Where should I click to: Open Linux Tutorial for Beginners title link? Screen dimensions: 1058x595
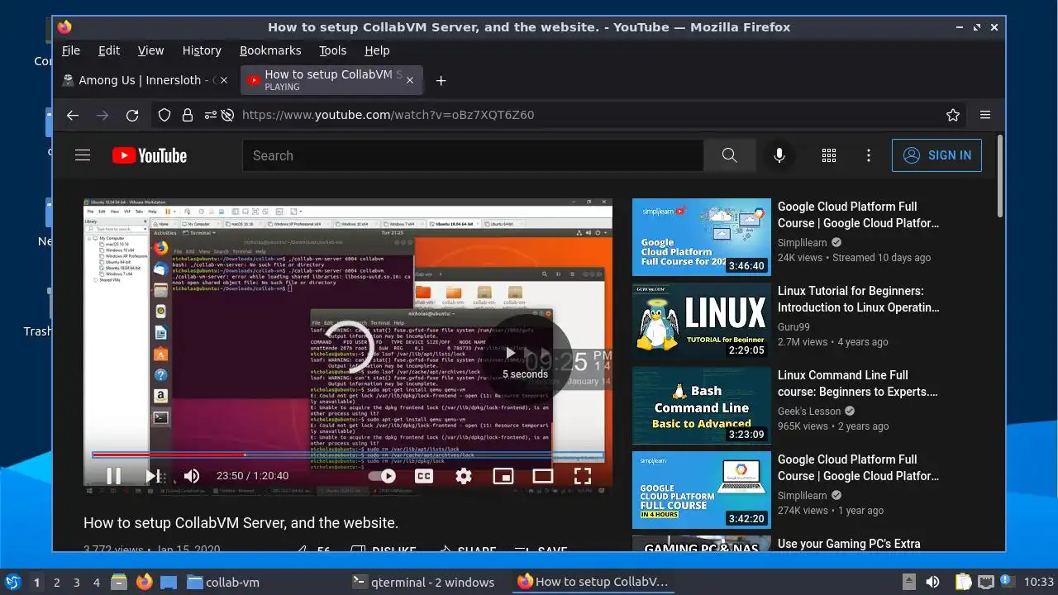[859, 299]
